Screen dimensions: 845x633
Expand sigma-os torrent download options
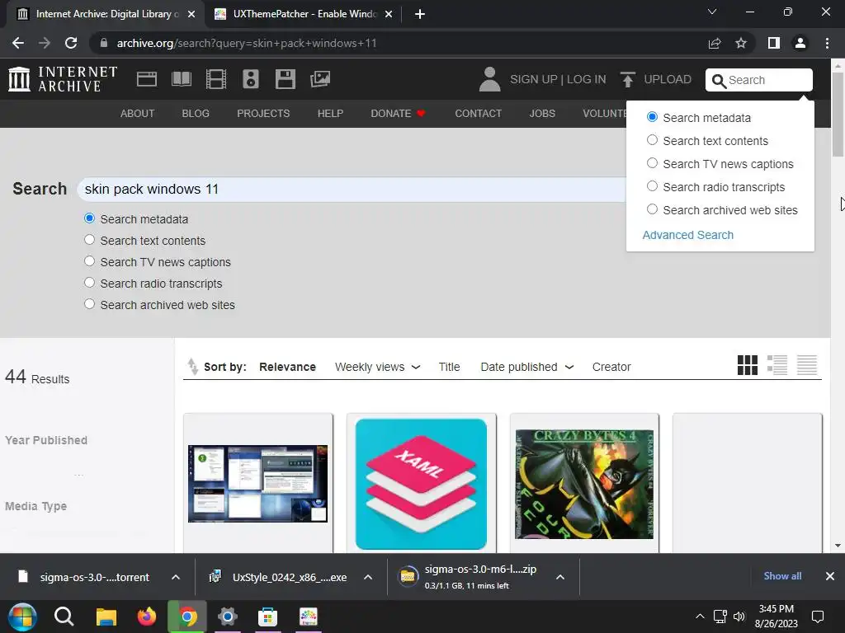(x=176, y=577)
